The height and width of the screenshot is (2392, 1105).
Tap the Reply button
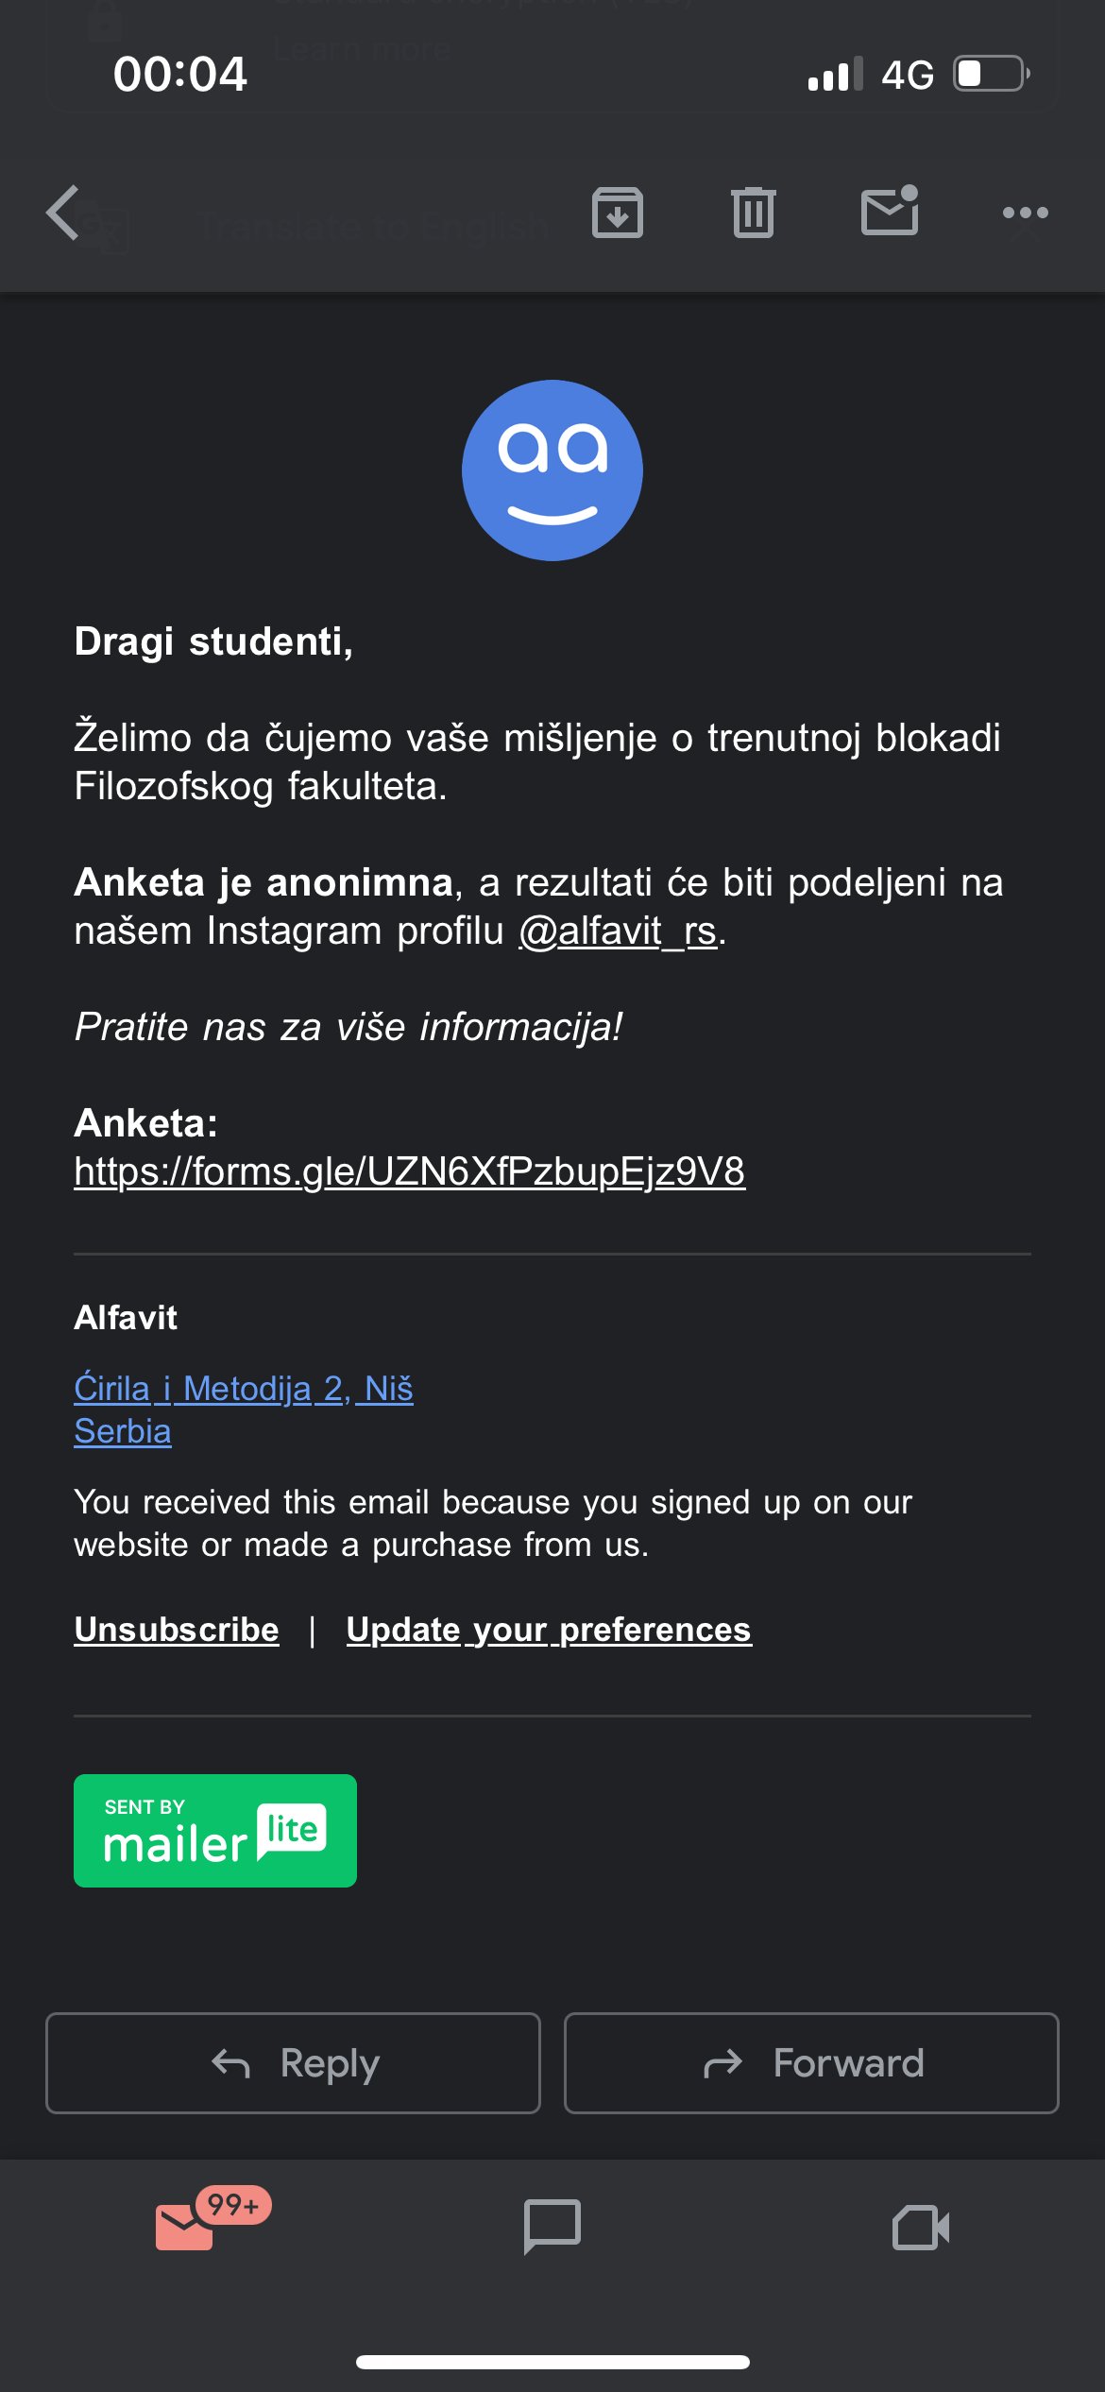(x=295, y=2063)
